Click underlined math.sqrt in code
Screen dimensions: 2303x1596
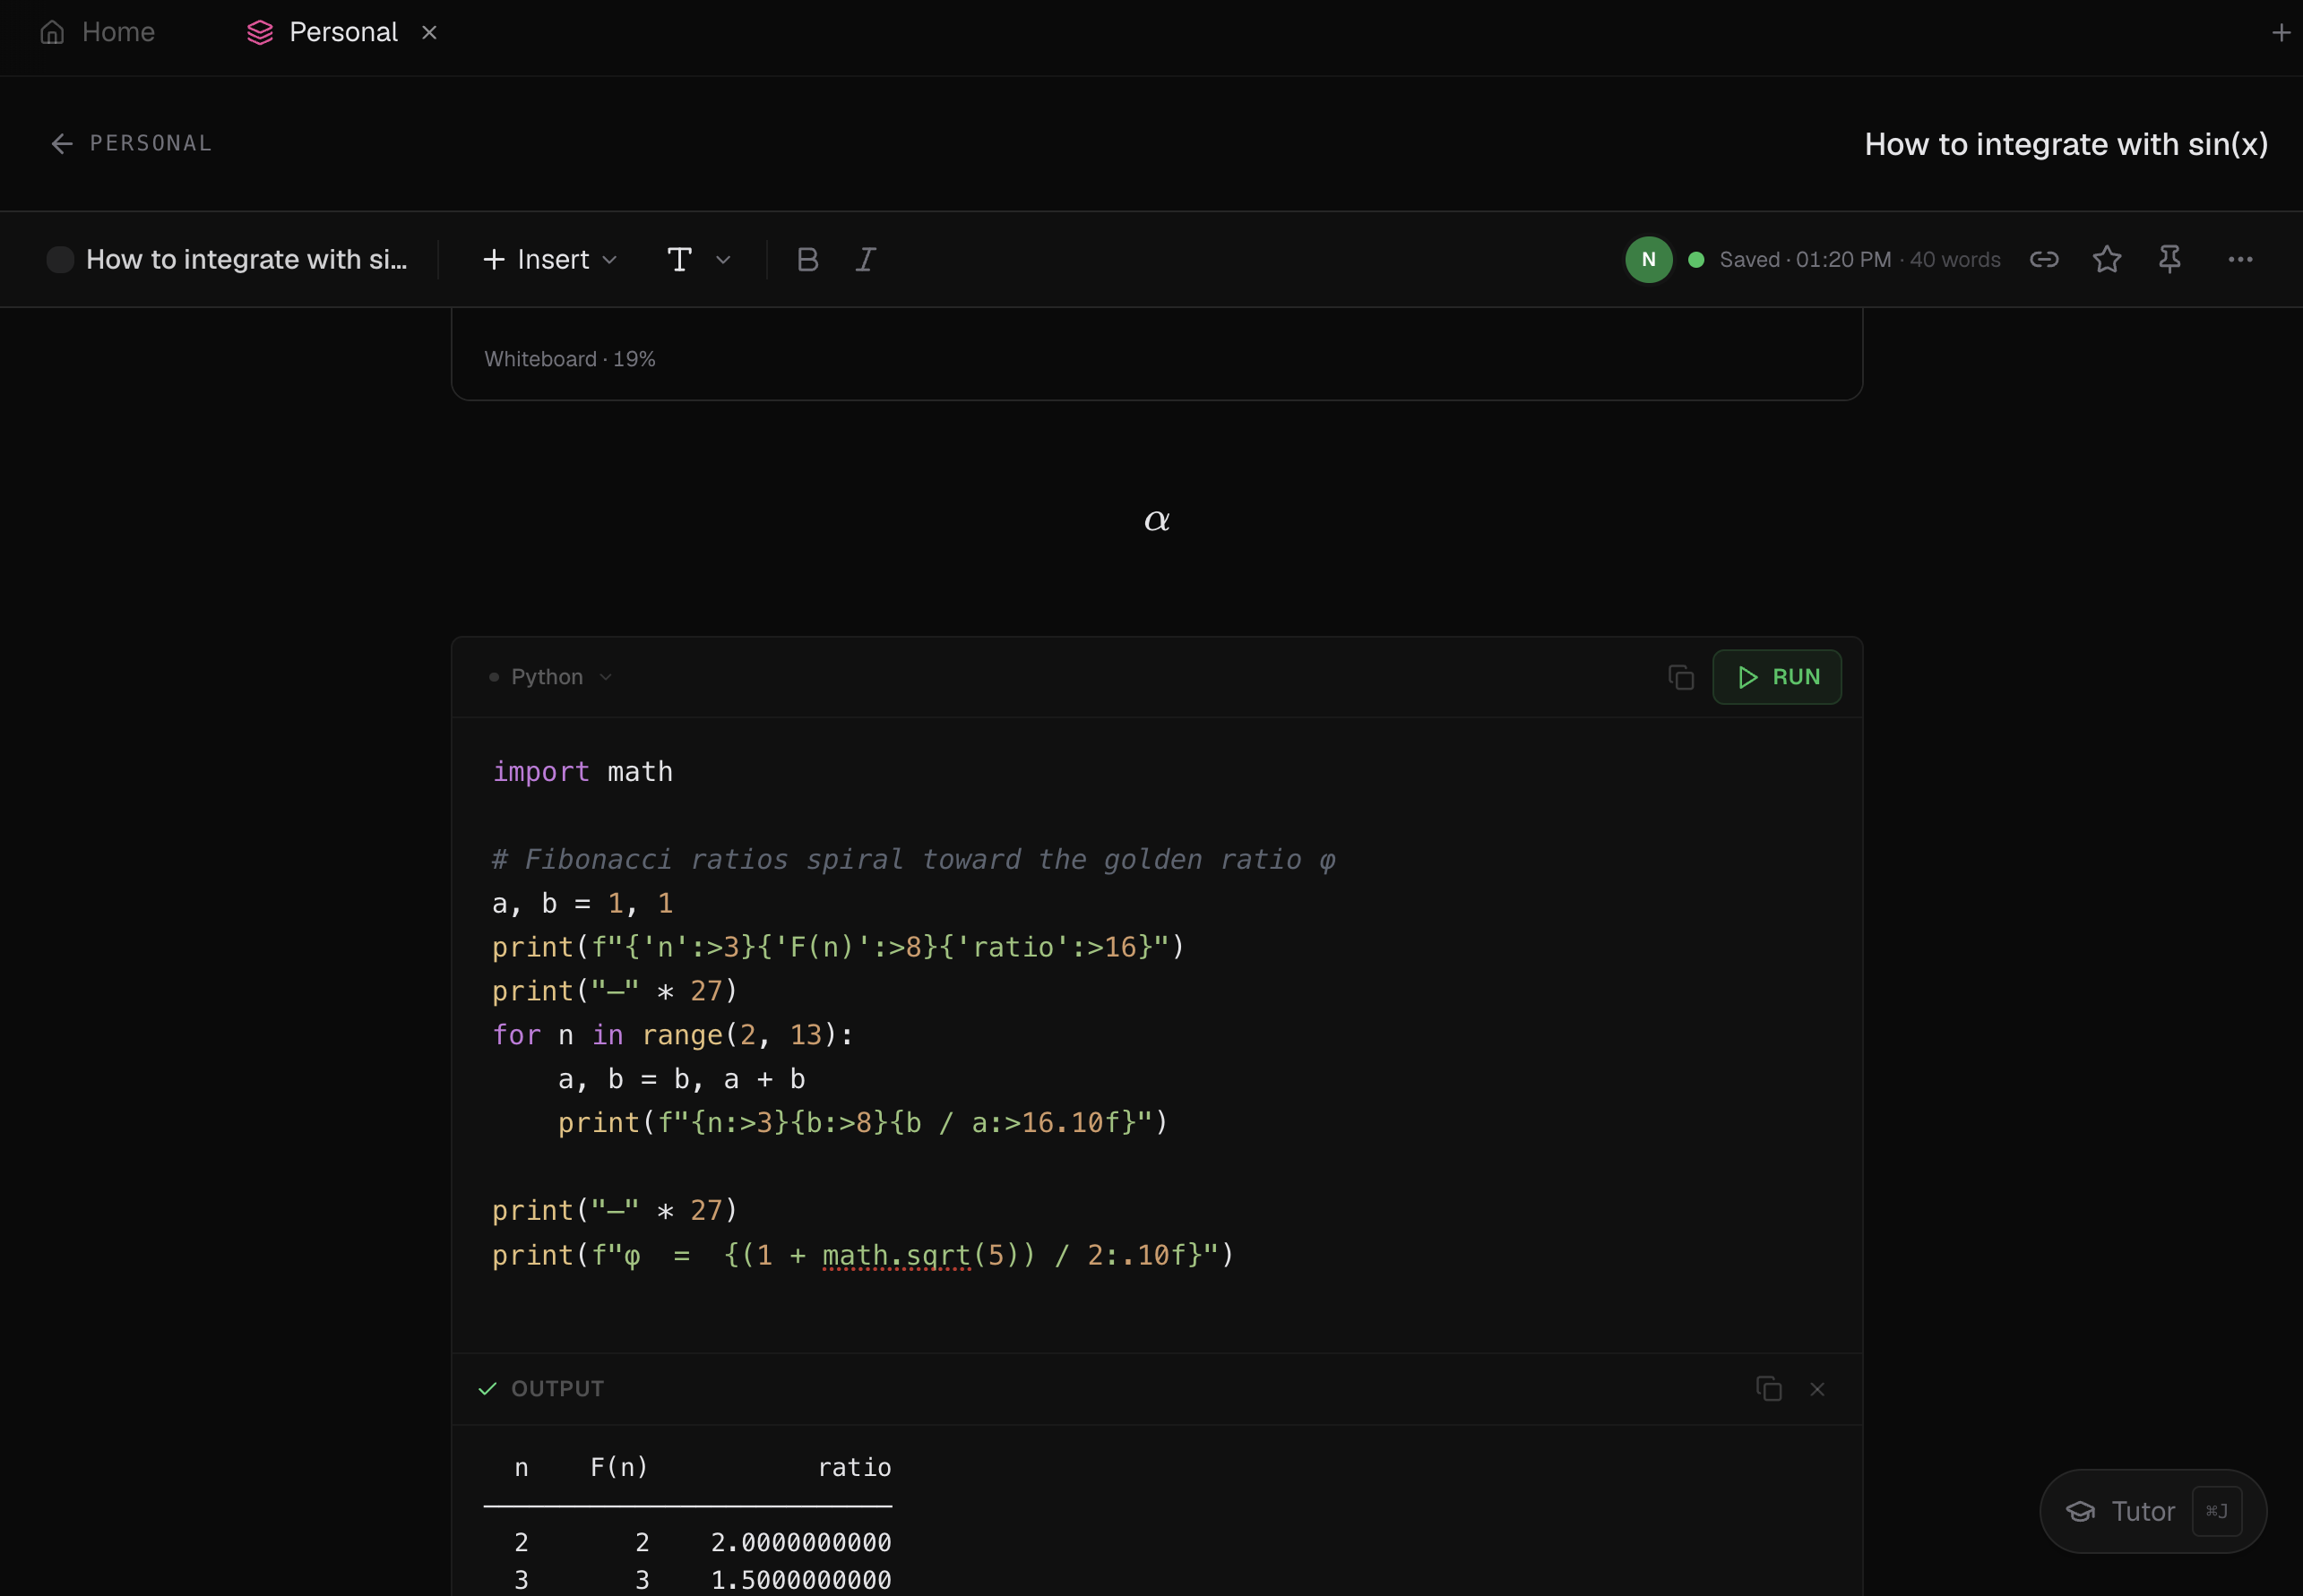[896, 1254]
